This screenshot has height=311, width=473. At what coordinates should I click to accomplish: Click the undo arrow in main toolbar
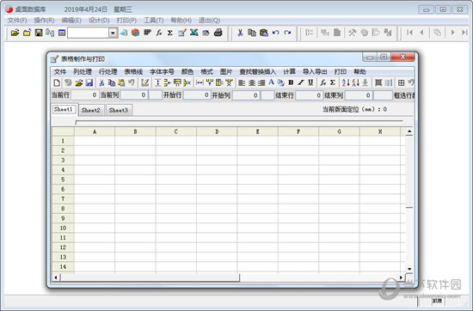click(x=275, y=33)
